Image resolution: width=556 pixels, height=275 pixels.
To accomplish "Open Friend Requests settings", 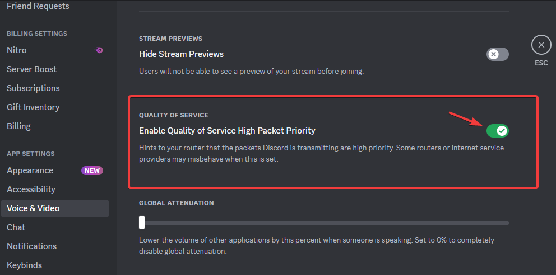I will (38, 6).
